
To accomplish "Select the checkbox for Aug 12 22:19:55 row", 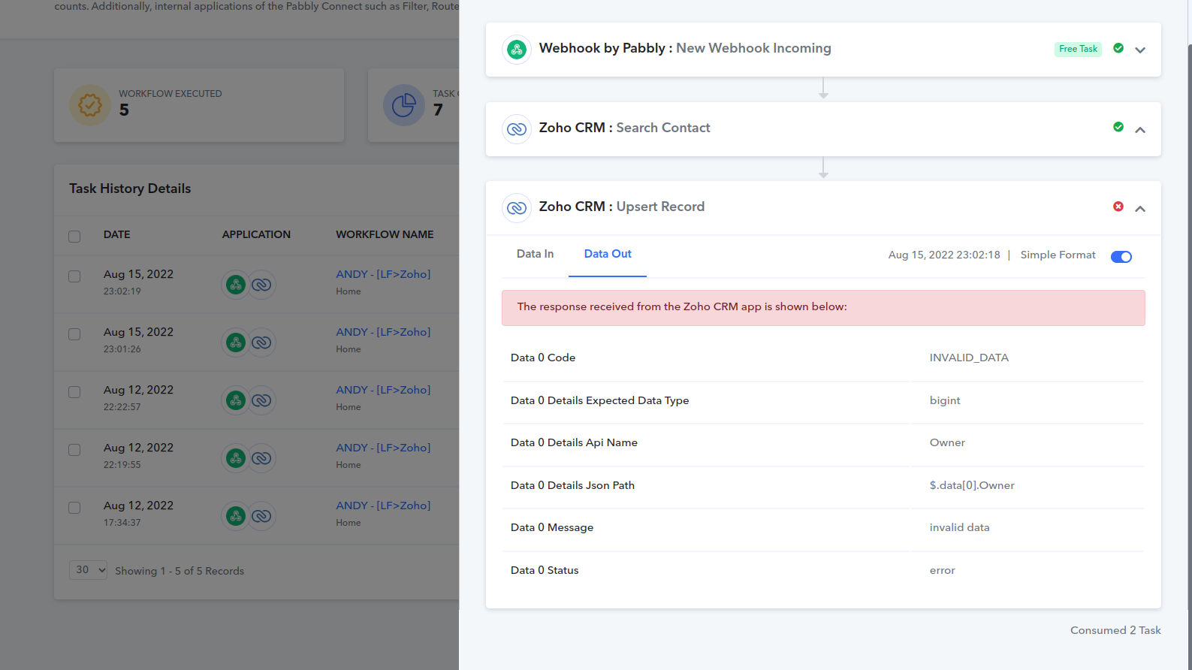I will [x=74, y=450].
